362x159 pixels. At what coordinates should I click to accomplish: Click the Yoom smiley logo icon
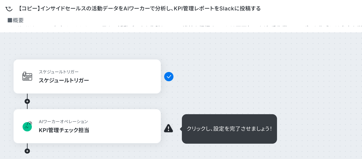tap(9, 8)
